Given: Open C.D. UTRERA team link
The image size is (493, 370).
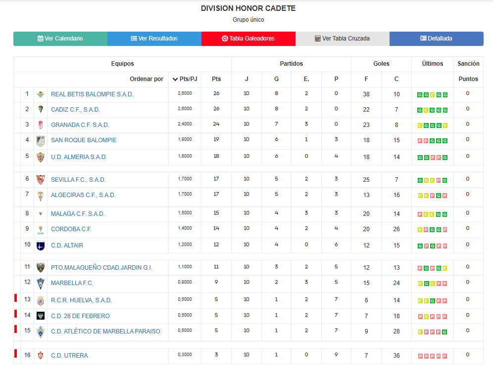Looking at the screenshot, I should (69, 356).
